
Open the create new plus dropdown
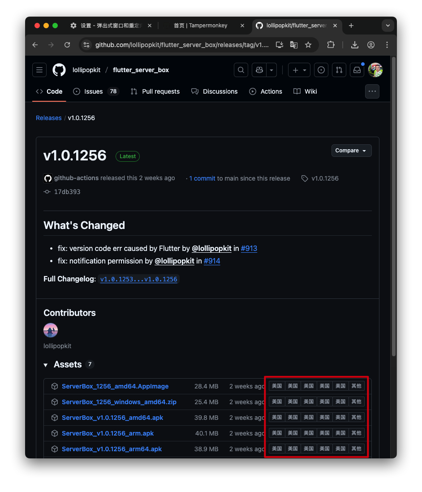point(299,70)
